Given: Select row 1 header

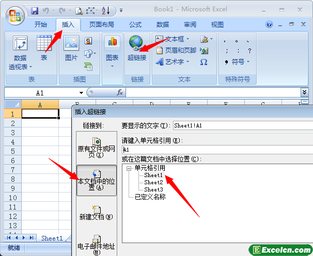Looking at the screenshot, I should tap(13, 114).
